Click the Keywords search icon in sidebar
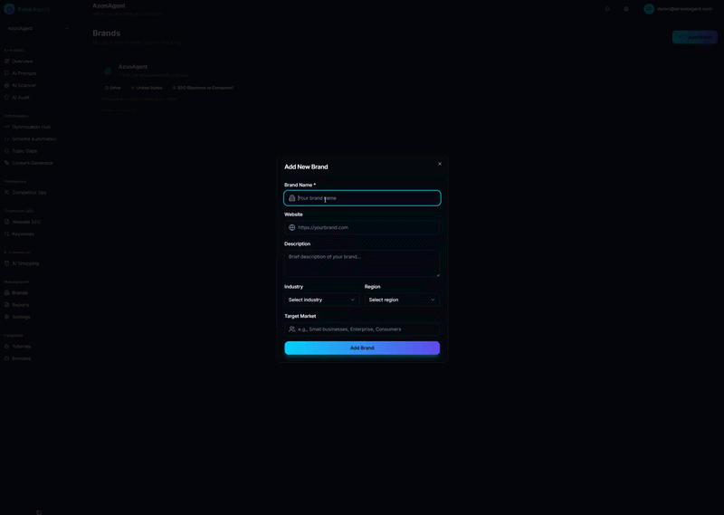Screen dimensions: 724x515 pos(7,234)
